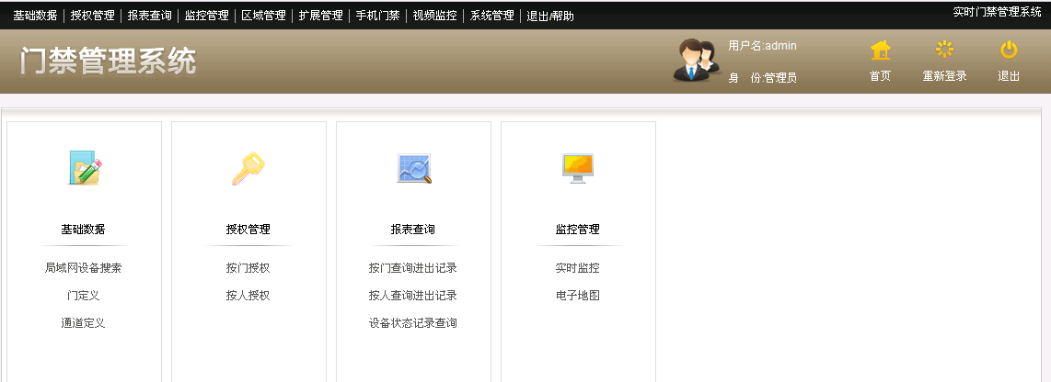Open the 区域管理 menu
This screenshot has width=1051, height=382.
263,16
